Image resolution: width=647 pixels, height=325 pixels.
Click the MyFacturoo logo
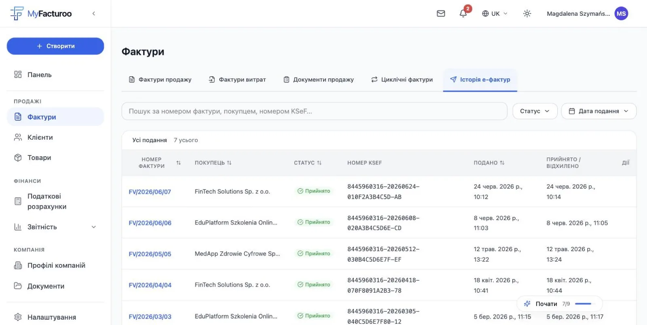coord(41,13)
